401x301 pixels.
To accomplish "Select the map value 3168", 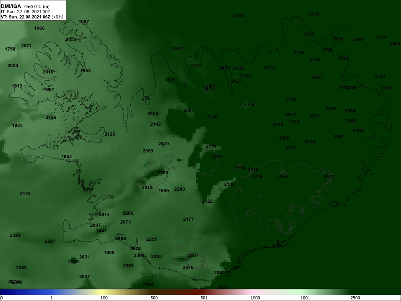I will [314, 14].
